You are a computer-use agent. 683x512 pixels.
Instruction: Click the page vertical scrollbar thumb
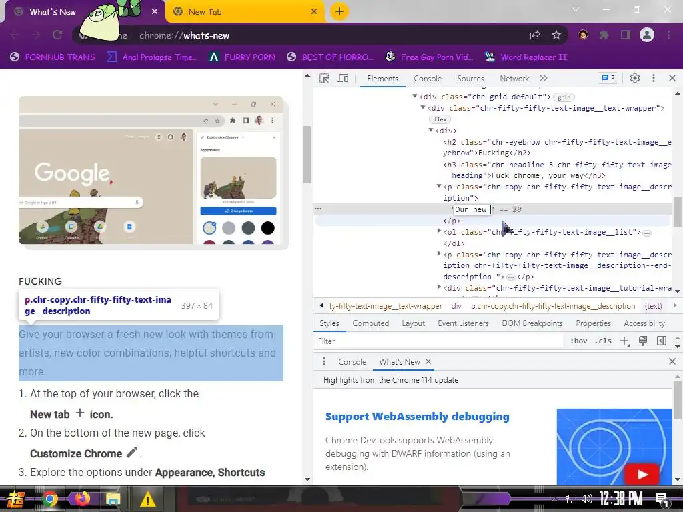[307, 155]
